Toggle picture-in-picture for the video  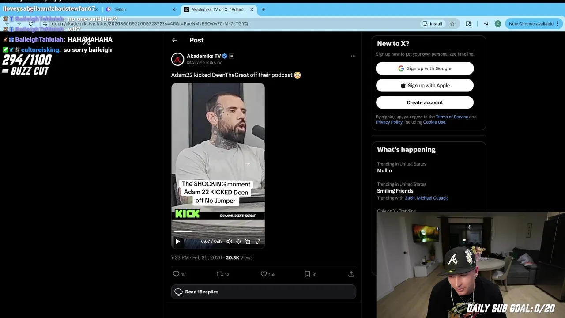(x=248, y=242)
